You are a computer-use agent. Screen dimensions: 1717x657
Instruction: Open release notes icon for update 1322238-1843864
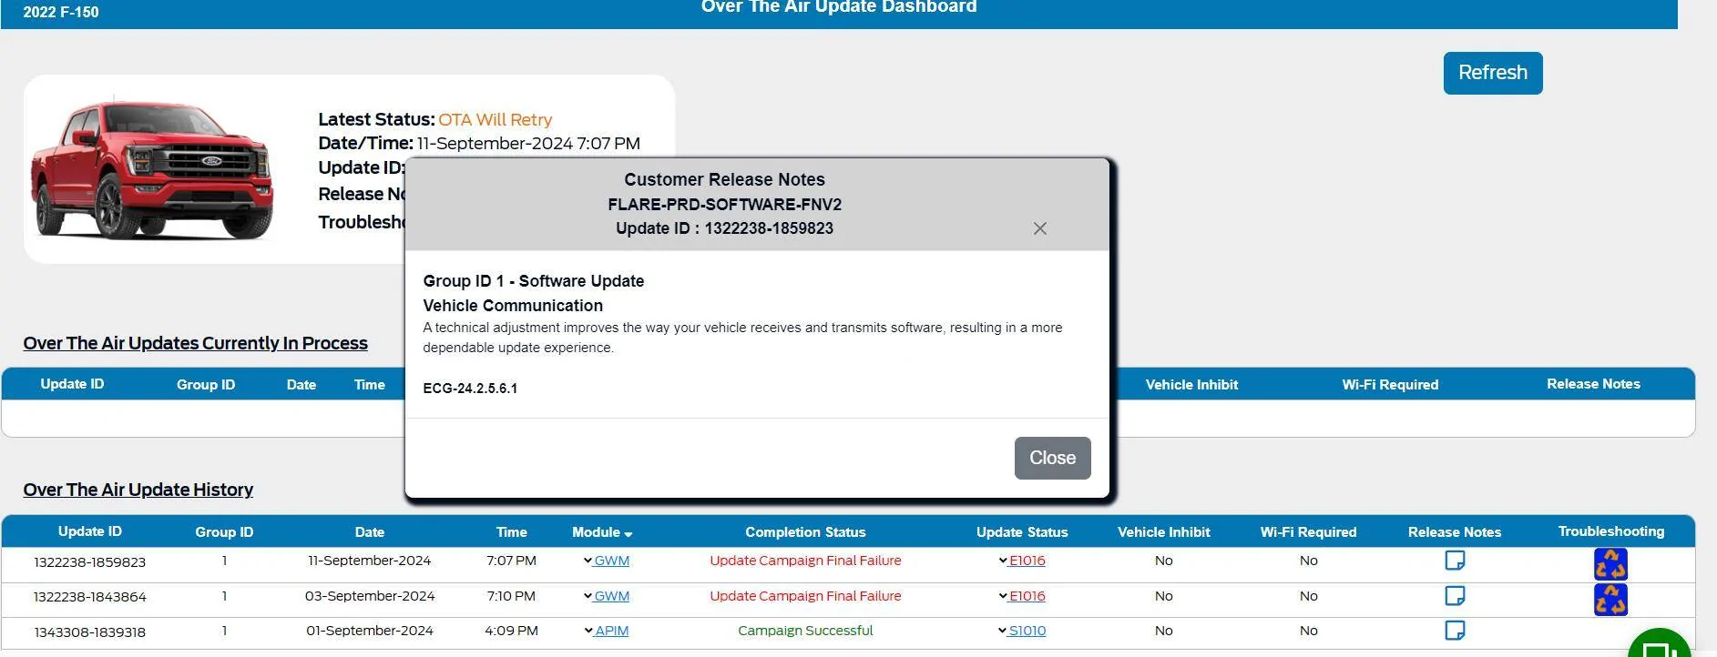[1455, 596]
